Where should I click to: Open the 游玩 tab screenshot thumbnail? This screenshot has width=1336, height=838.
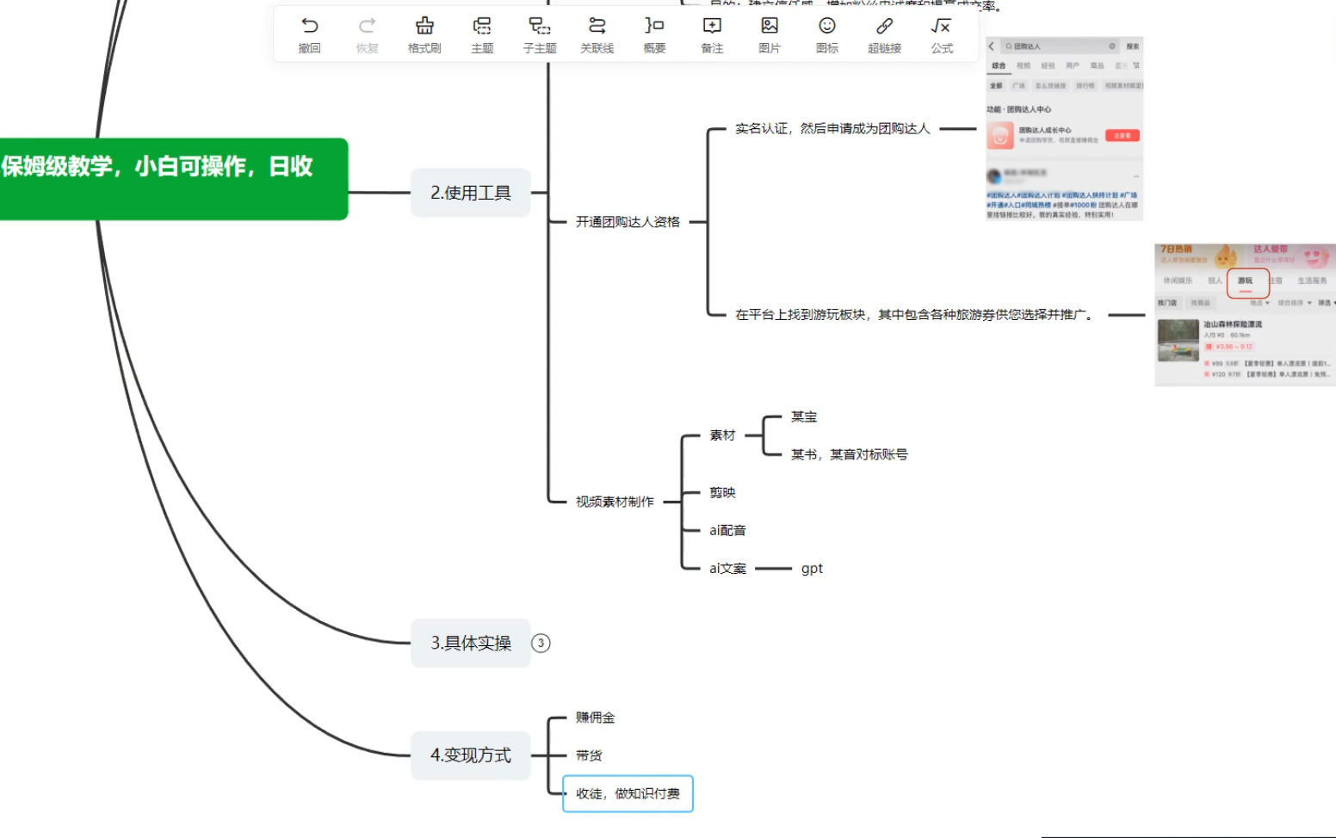(1244, 315)
